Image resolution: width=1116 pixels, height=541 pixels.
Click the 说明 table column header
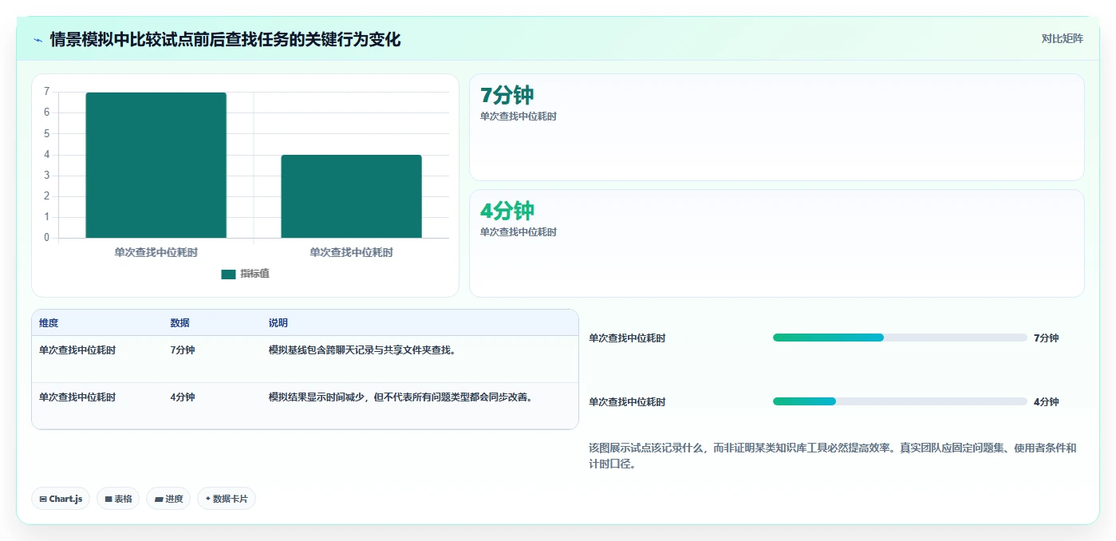click(278, 323)
